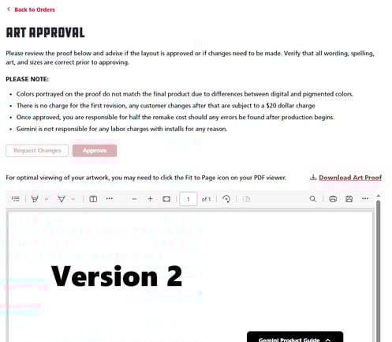
Task: Approve the art proof
Action: [95, 151]
